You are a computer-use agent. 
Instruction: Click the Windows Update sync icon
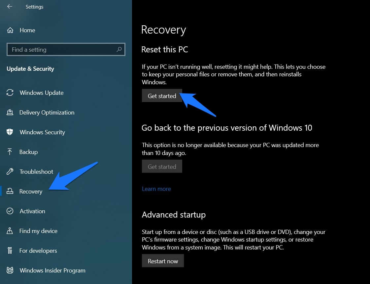pos(10,93)
